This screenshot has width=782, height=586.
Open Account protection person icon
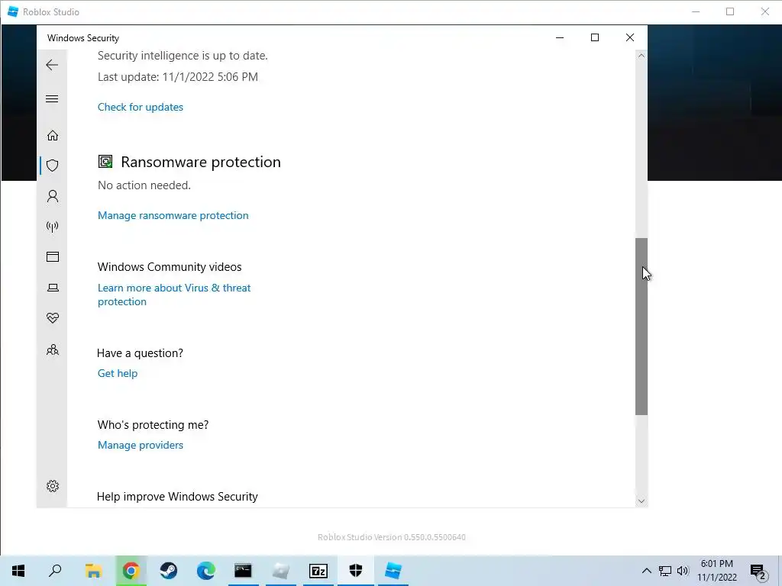[53, 196]
